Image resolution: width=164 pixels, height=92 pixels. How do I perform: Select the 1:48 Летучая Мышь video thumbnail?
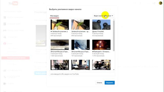80,45
